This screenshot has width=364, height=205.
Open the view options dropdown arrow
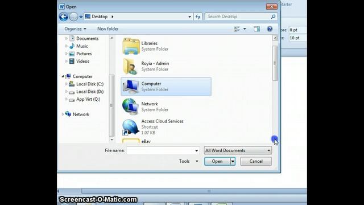point(245,29)
